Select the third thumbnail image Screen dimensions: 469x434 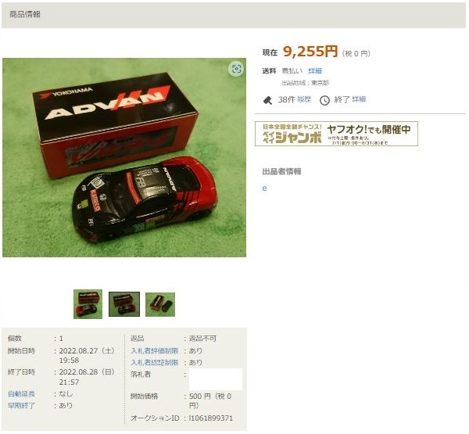point(160,304)
